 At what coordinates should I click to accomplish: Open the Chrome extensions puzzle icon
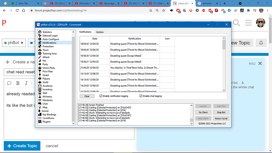click(x=248, y=10)
